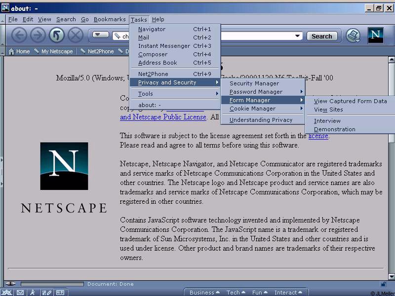Select Instant Messenger in the Tasks menu

pos(175,46)
